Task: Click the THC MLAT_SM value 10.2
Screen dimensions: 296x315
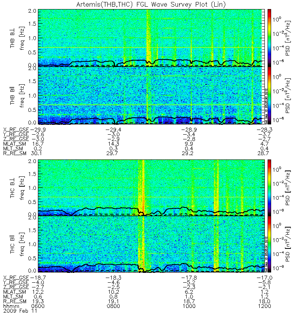Action: (x=114, y=292)
